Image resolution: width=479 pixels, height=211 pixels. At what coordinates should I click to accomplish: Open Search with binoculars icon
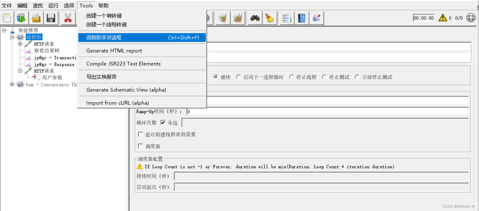point(255,18)
